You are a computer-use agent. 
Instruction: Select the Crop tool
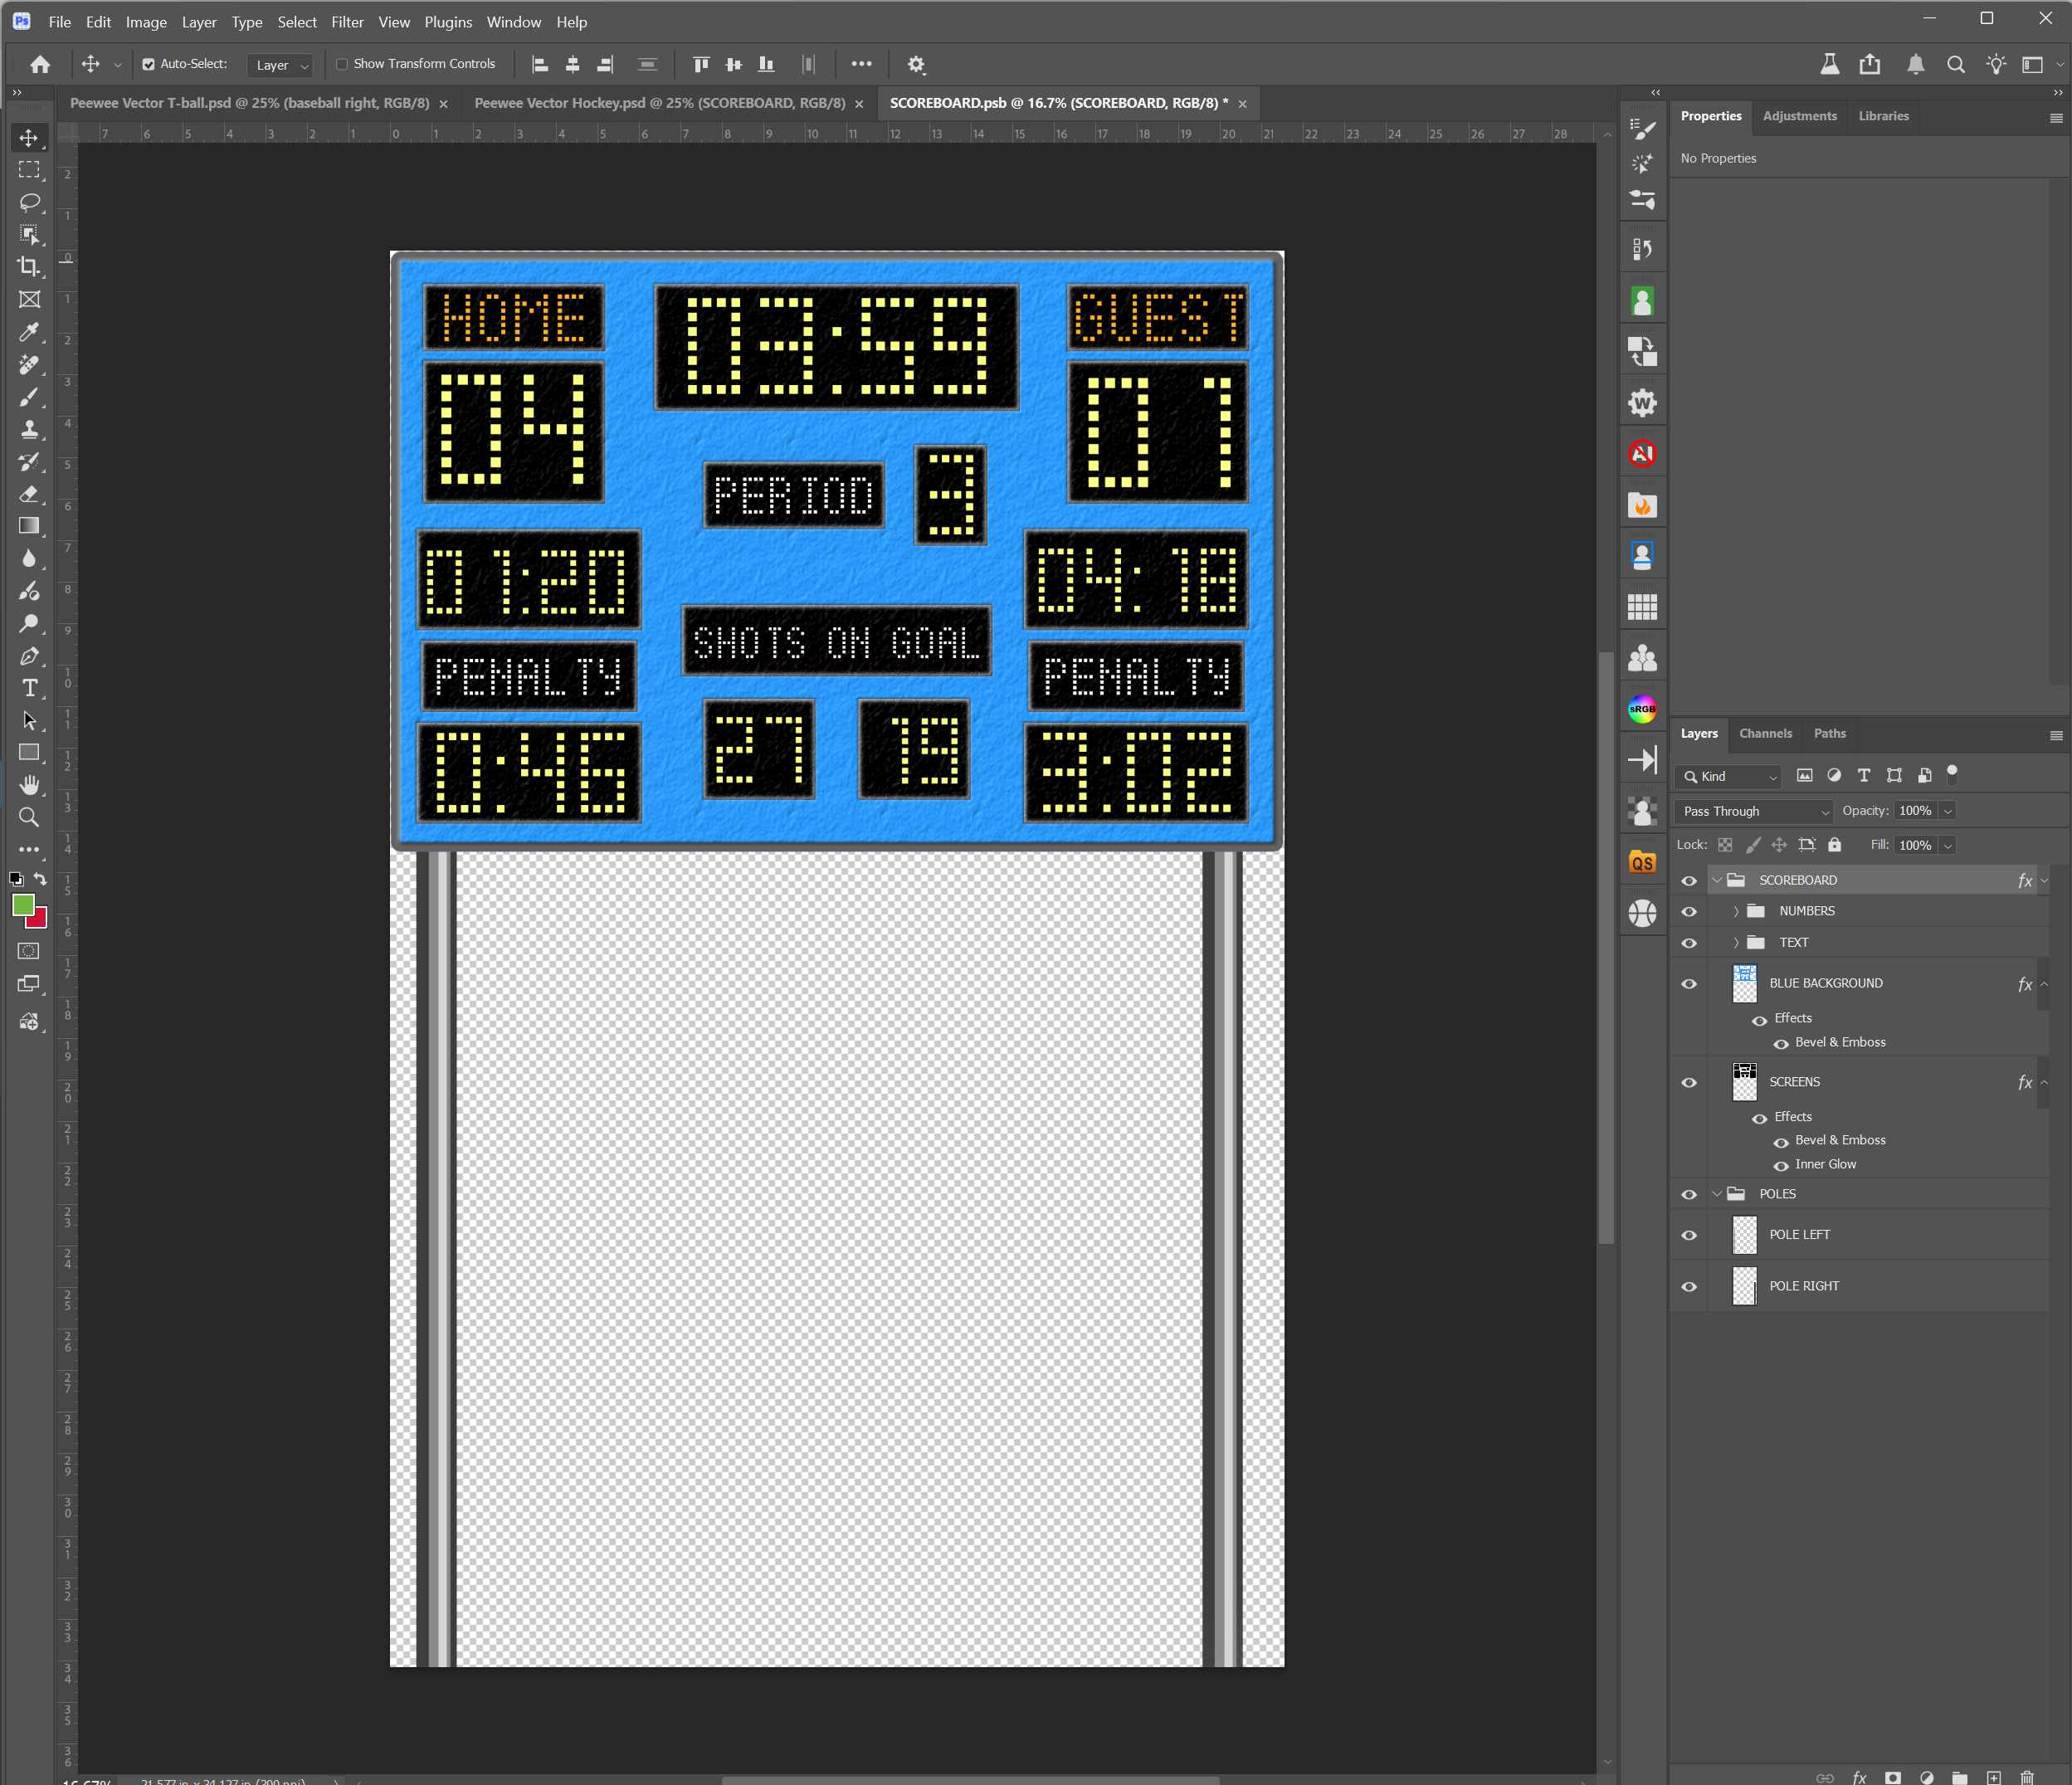(x=29, y=267)
